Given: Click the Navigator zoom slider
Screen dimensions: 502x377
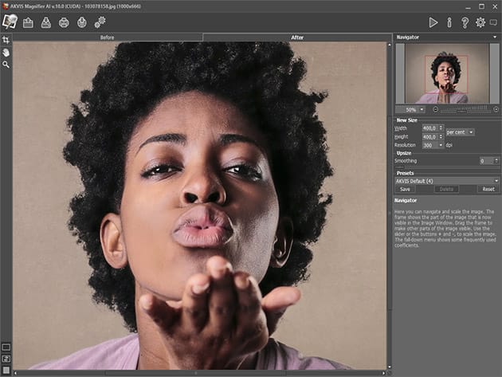Looking at the screenshot, I should [464, 109].
